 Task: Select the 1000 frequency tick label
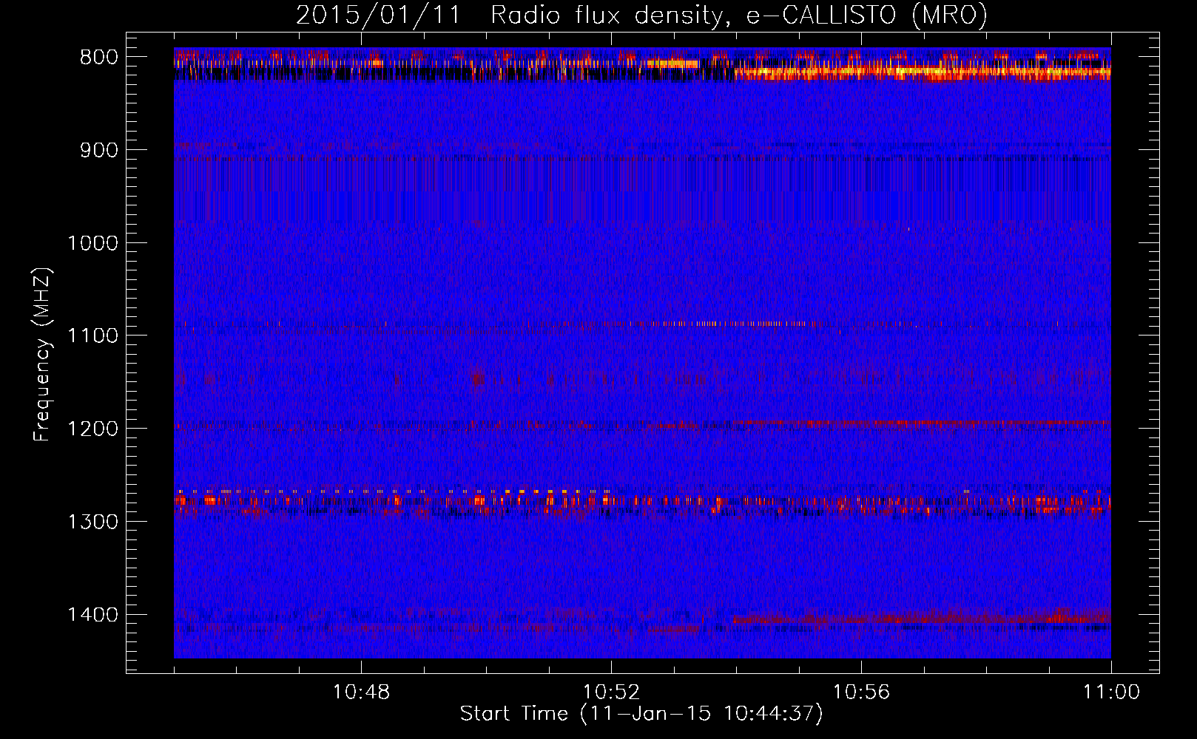coord(92,243)
